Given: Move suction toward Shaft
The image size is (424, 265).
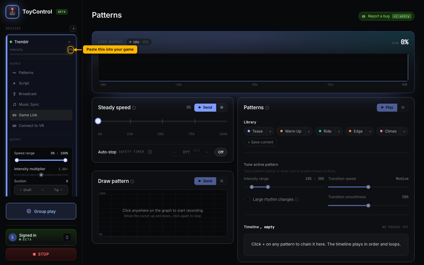Looking at the screenshot, I should click(26, 190).
